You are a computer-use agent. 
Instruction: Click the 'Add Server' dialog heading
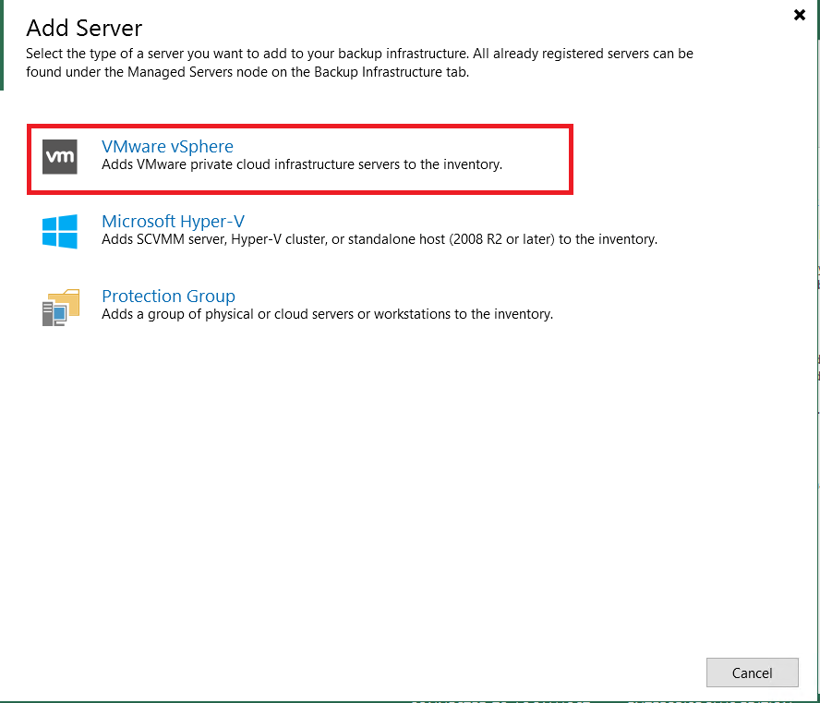84,29
